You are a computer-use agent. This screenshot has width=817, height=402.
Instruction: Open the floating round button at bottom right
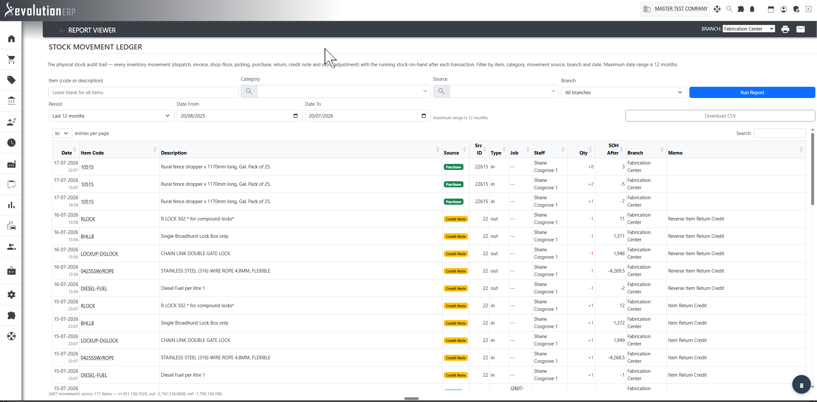tap(801, 385)
